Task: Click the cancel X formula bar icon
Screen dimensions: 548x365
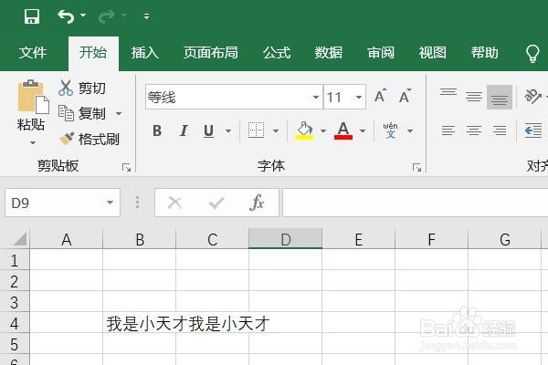Action: pos(174,203)
